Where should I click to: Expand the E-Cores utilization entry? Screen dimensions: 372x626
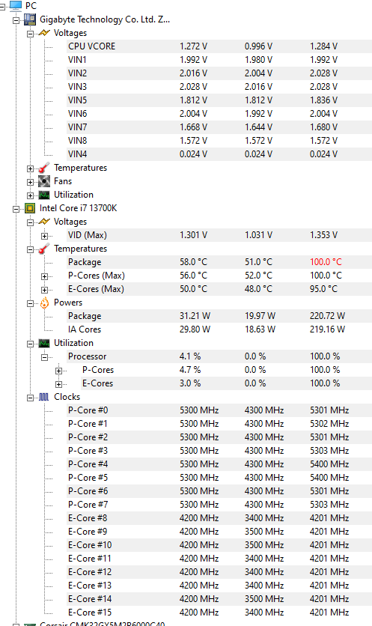[x=59, y=384]
